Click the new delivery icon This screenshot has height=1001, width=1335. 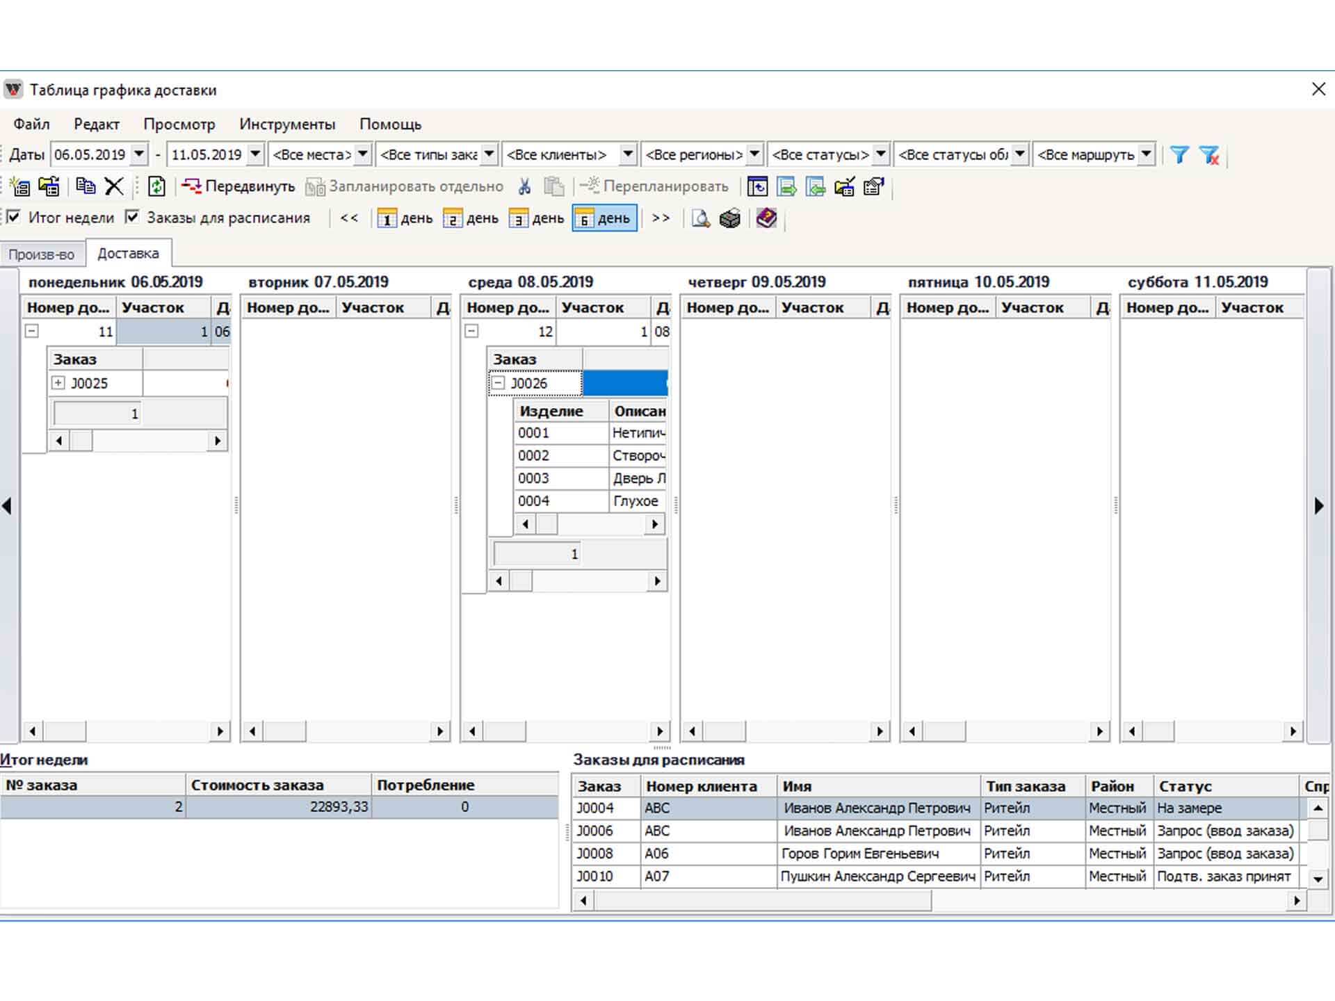[x=19, y=186]
